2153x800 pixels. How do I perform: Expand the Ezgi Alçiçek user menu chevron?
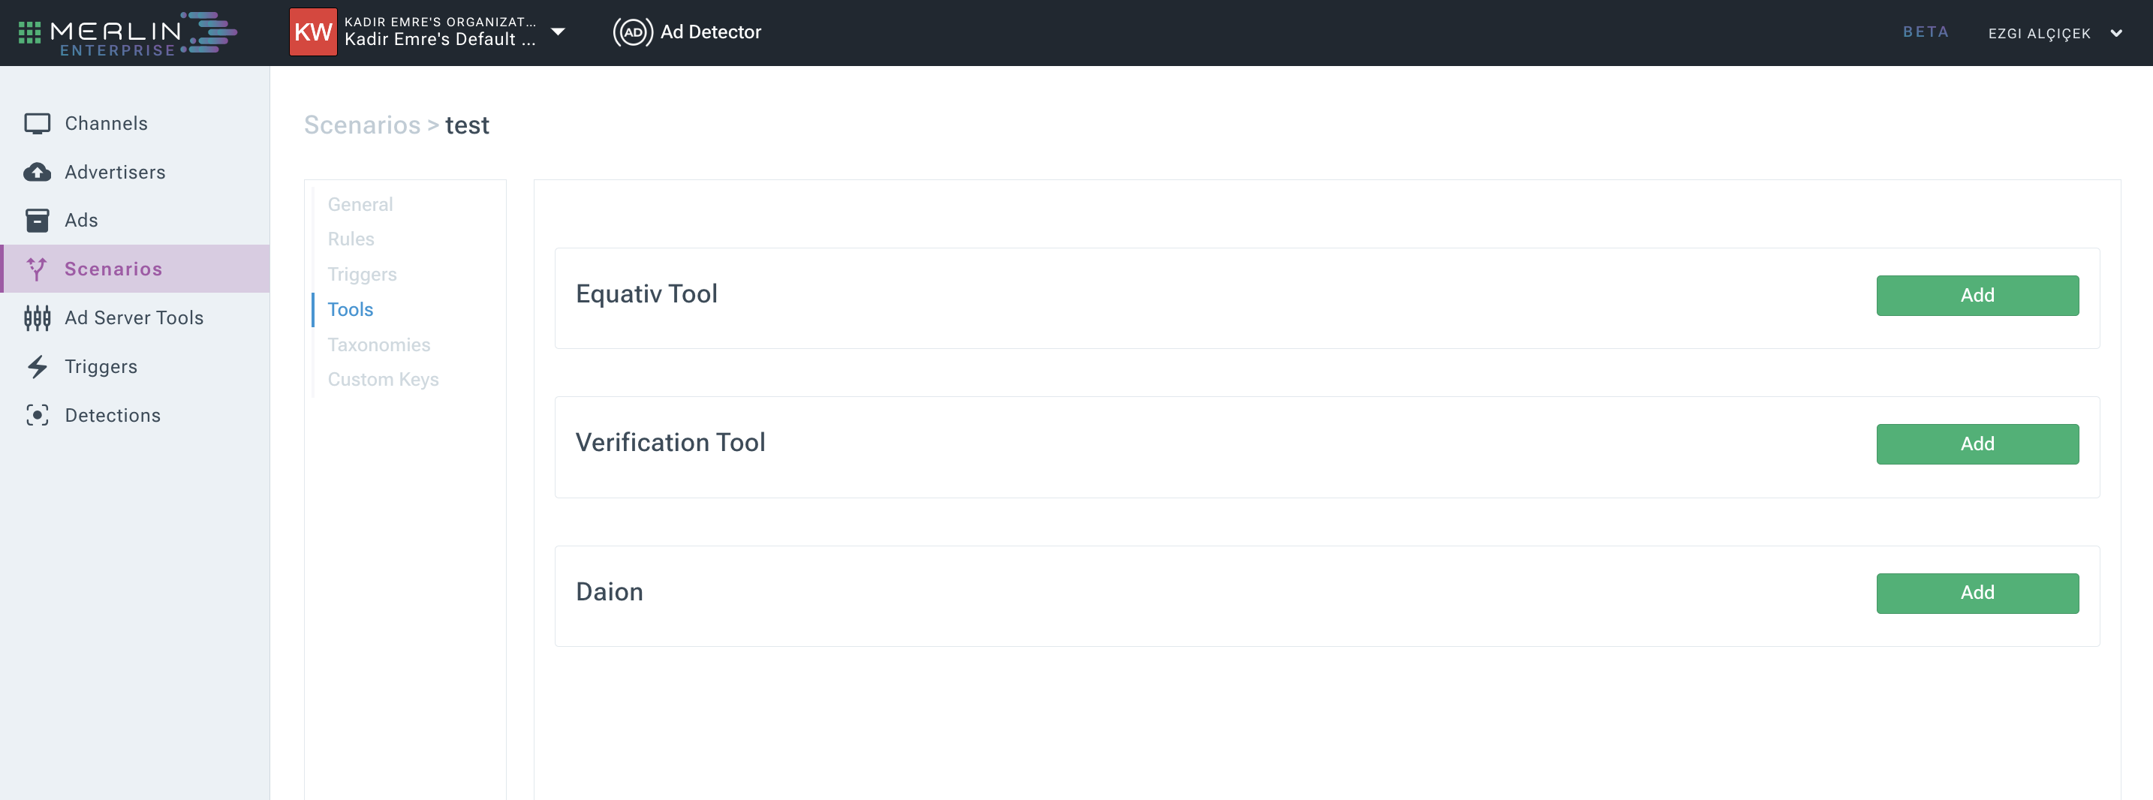pos(2116,34)
